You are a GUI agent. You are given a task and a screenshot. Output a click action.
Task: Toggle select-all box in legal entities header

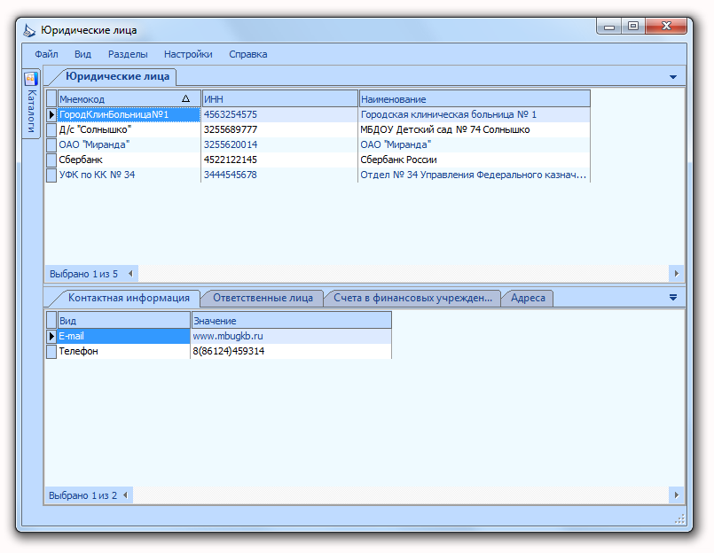pos(51,98)
